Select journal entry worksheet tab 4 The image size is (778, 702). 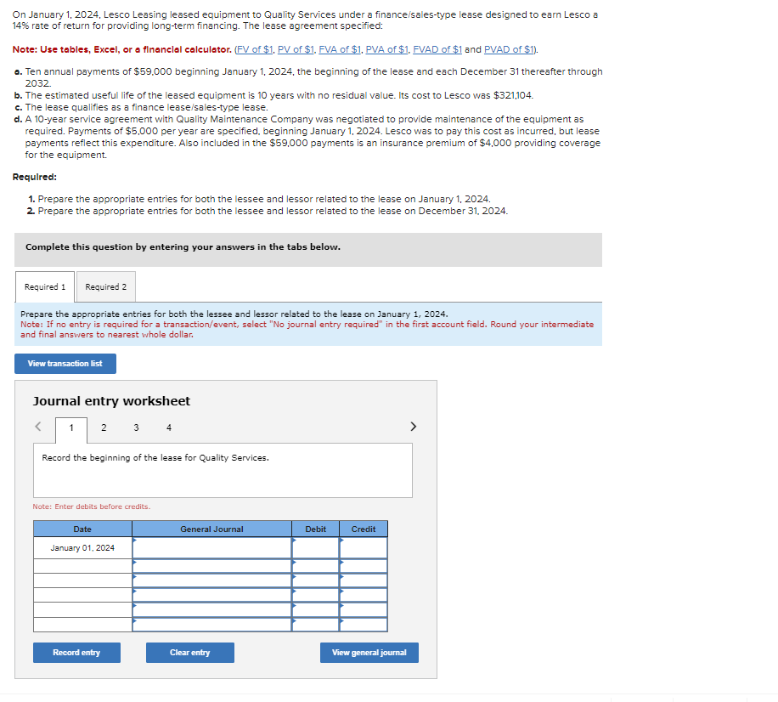(x=169, y=427)
